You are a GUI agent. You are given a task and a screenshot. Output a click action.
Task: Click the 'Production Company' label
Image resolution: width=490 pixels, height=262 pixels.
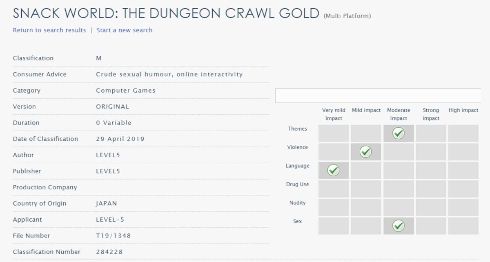click(45, 187)
